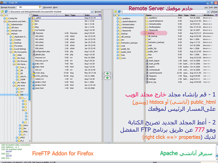The height and width of the screenshot is (163, 218).
Task: Open the Log menu
Action: [206, 7]
